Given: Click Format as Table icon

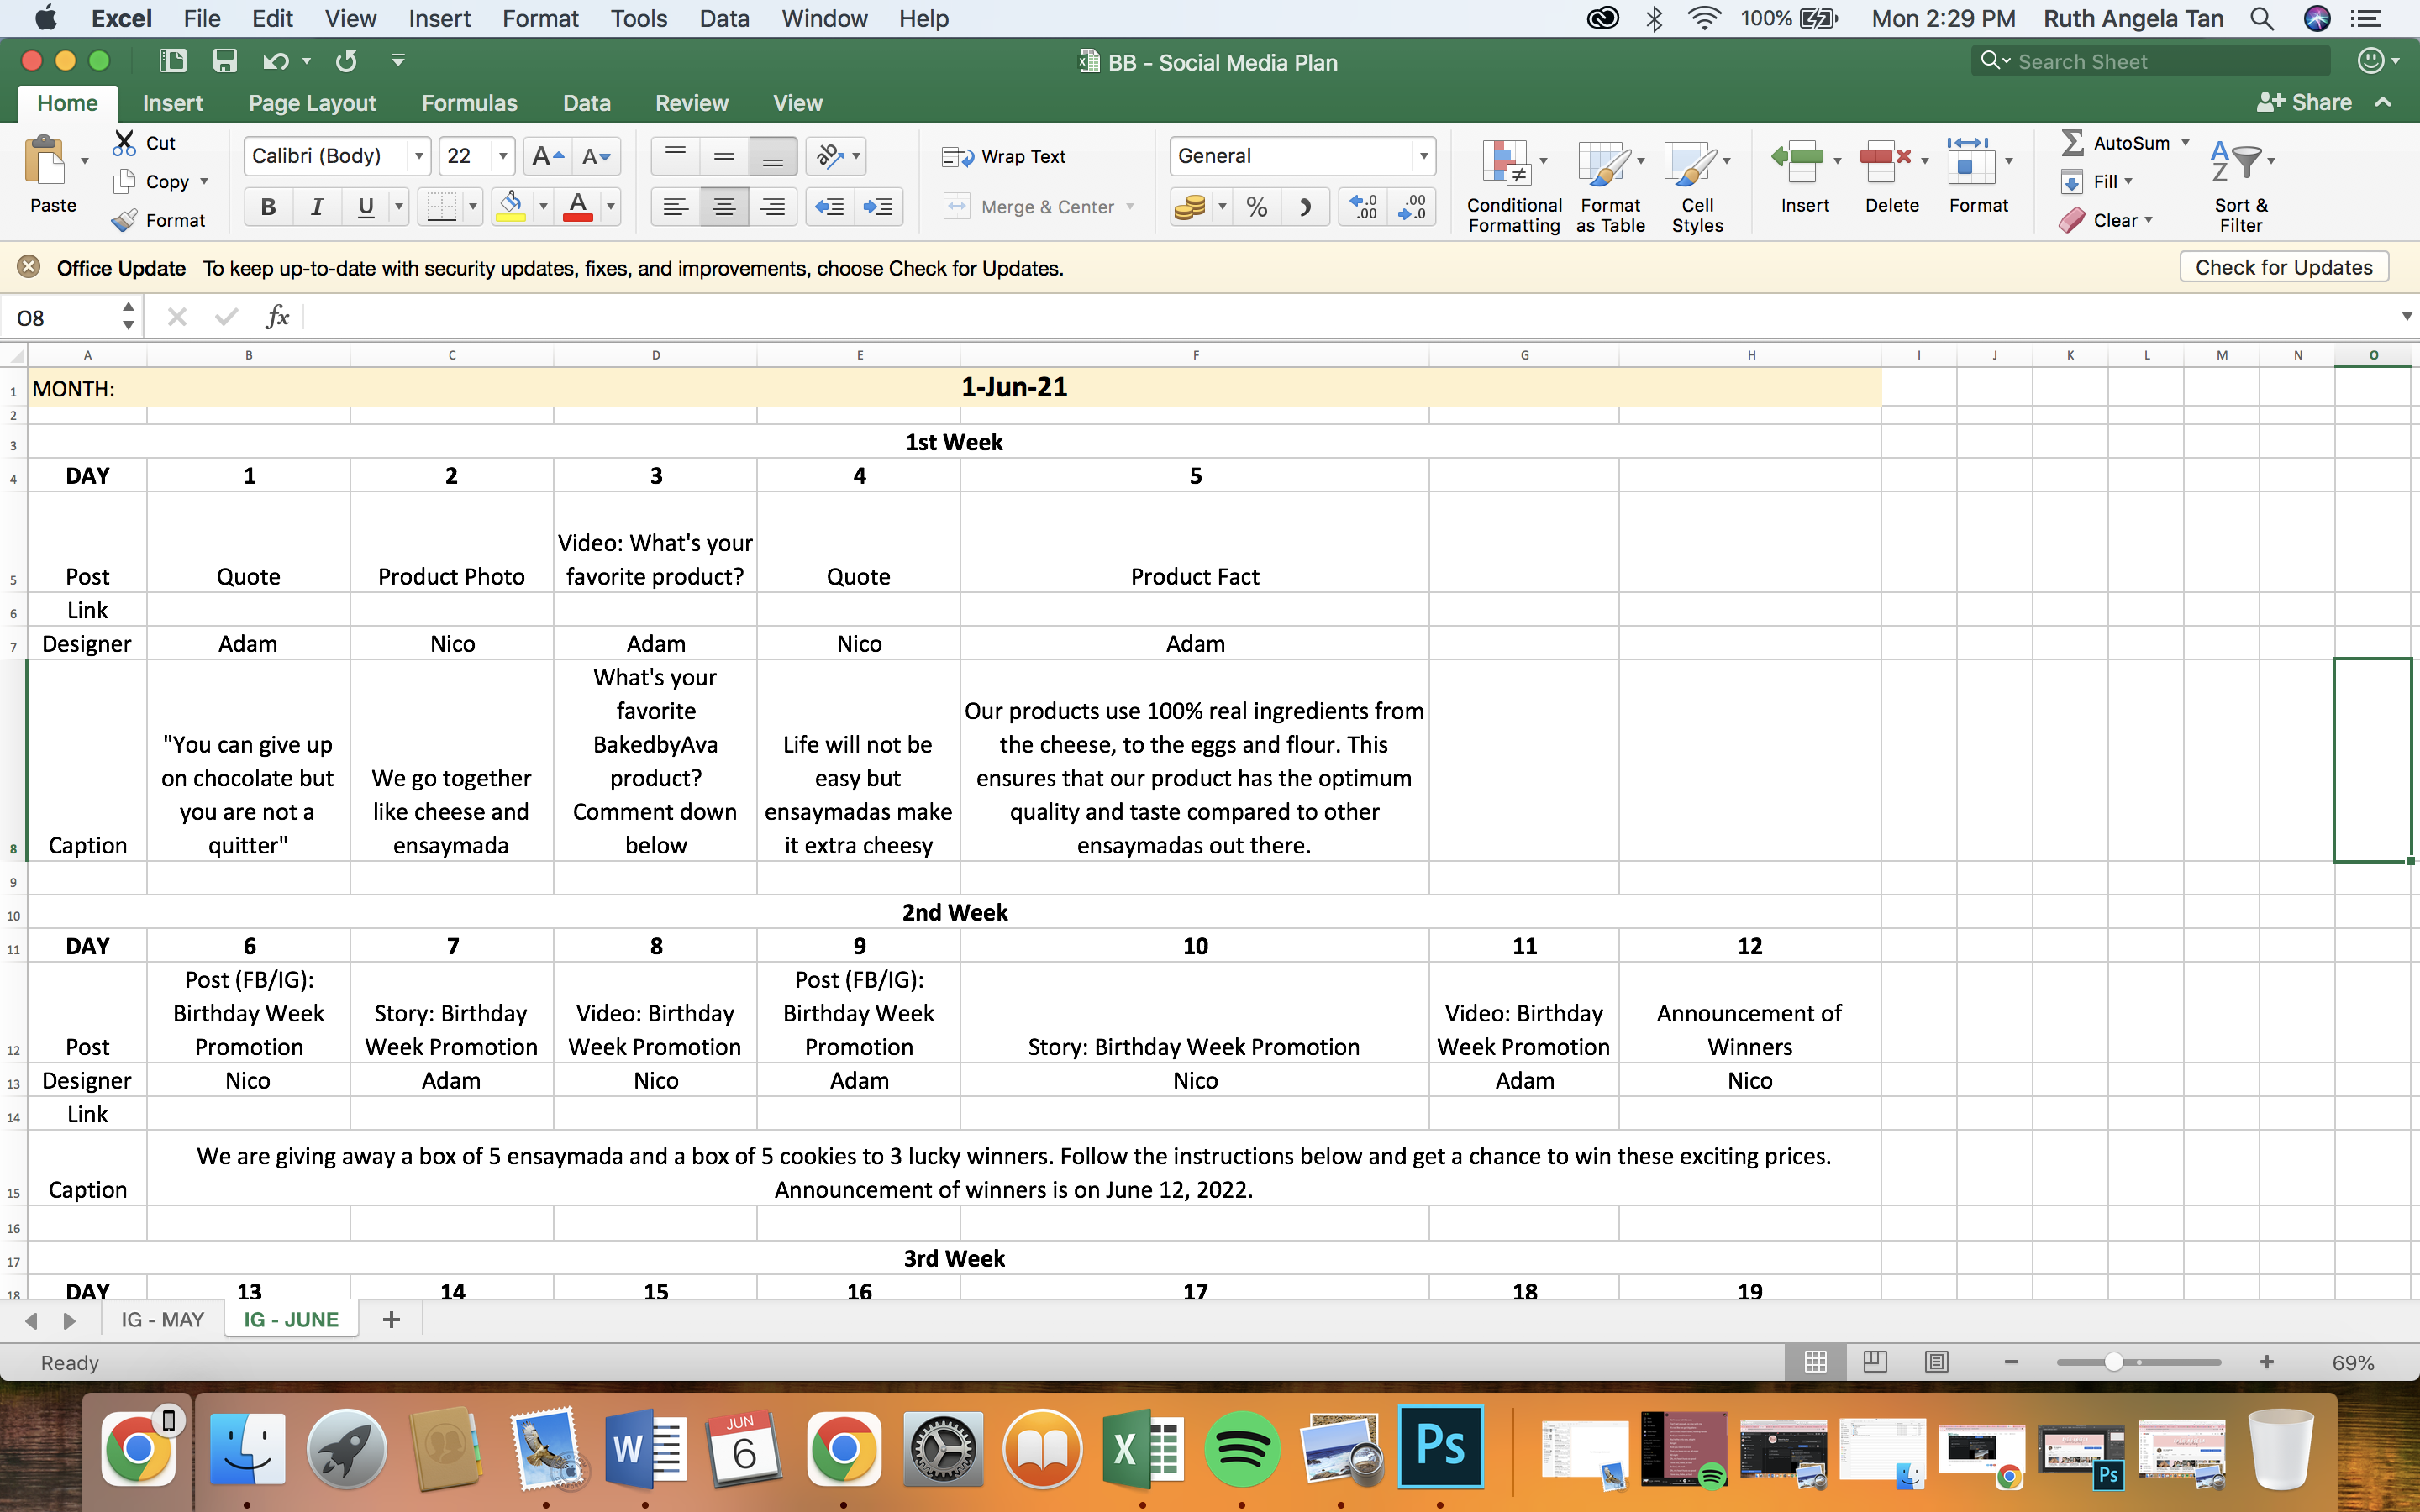Looking at the screenshot, I should (1603, 162).
